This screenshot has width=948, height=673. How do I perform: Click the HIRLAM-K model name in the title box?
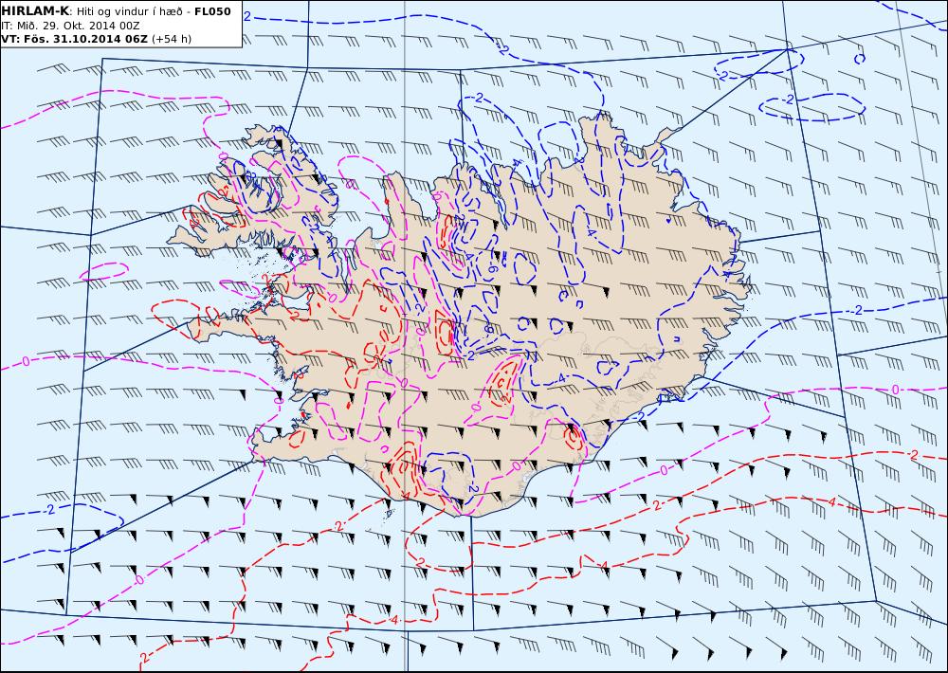point(35,11)
